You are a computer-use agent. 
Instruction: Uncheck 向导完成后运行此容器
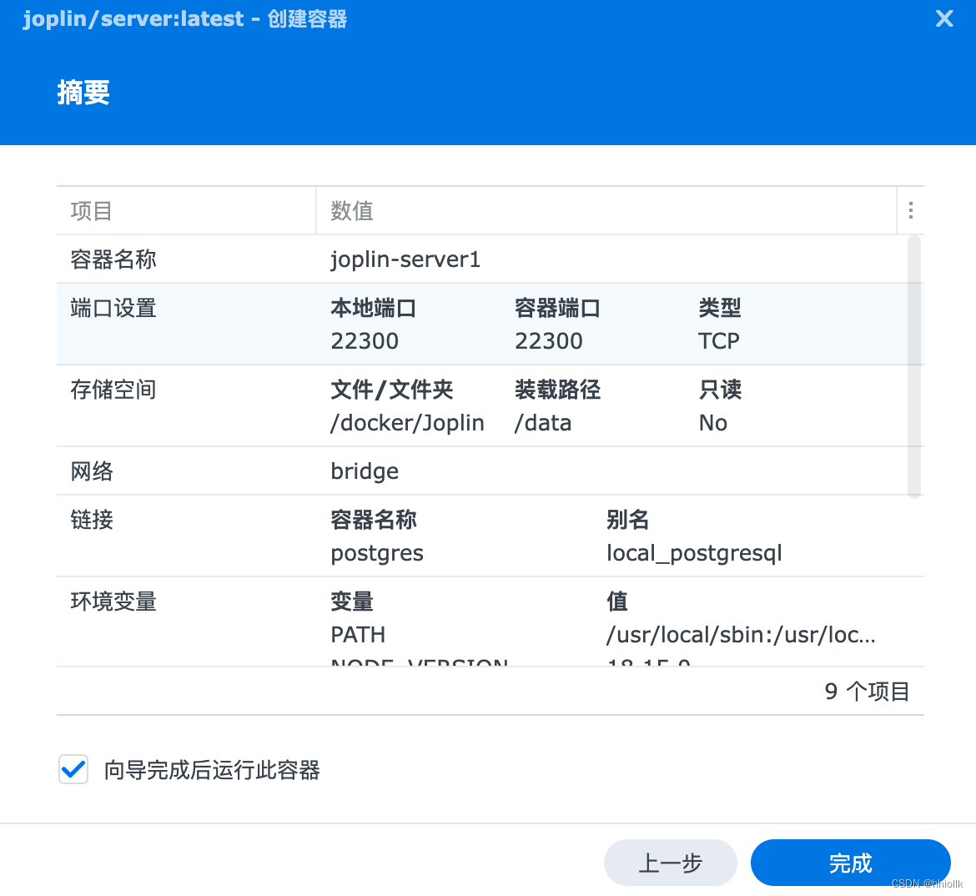click(x=73, y=769)
